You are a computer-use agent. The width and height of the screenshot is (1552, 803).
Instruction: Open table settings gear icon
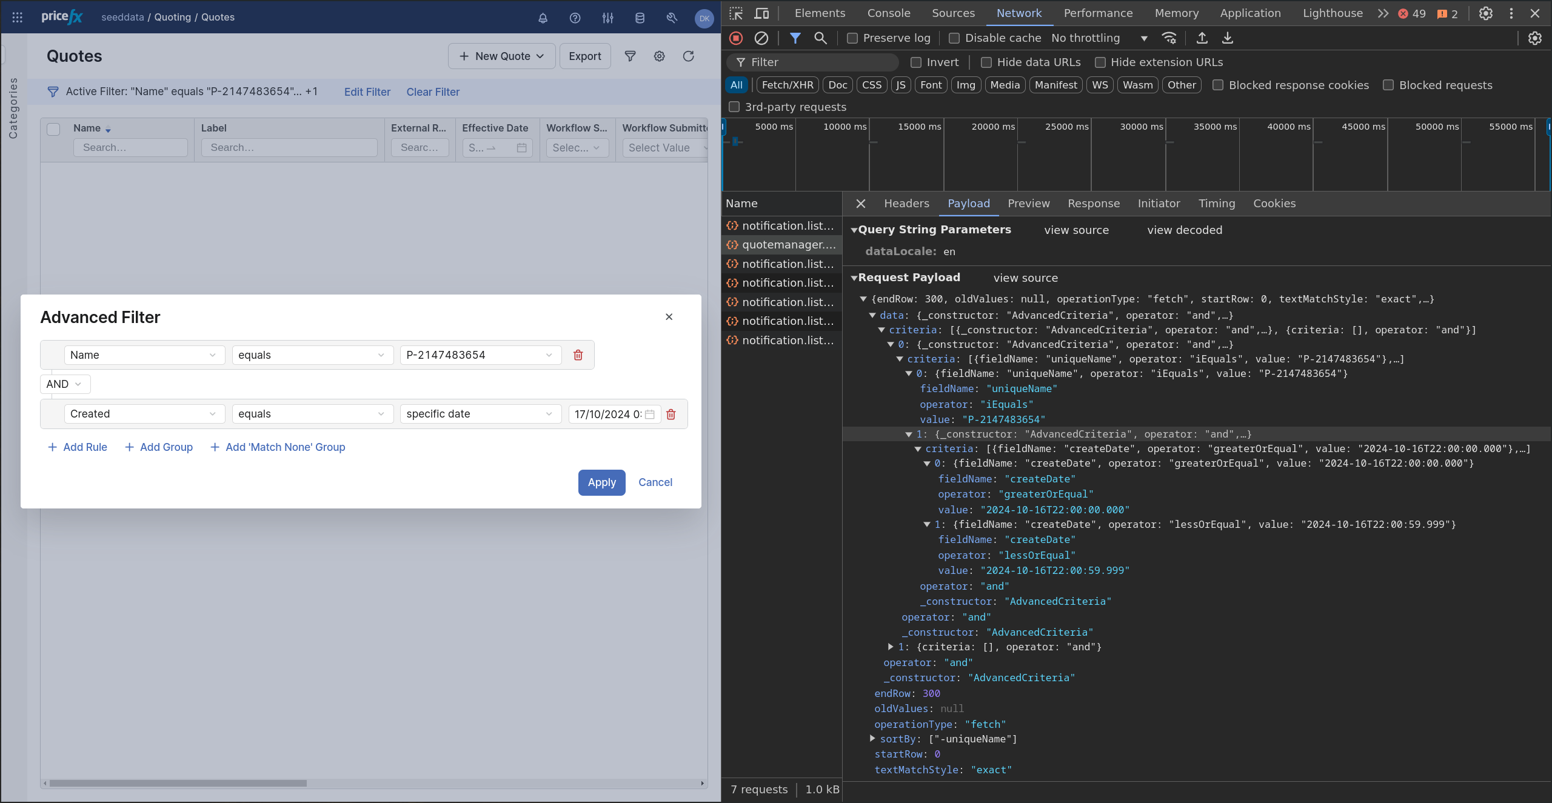pyautogui.click(x=659, y=56)
